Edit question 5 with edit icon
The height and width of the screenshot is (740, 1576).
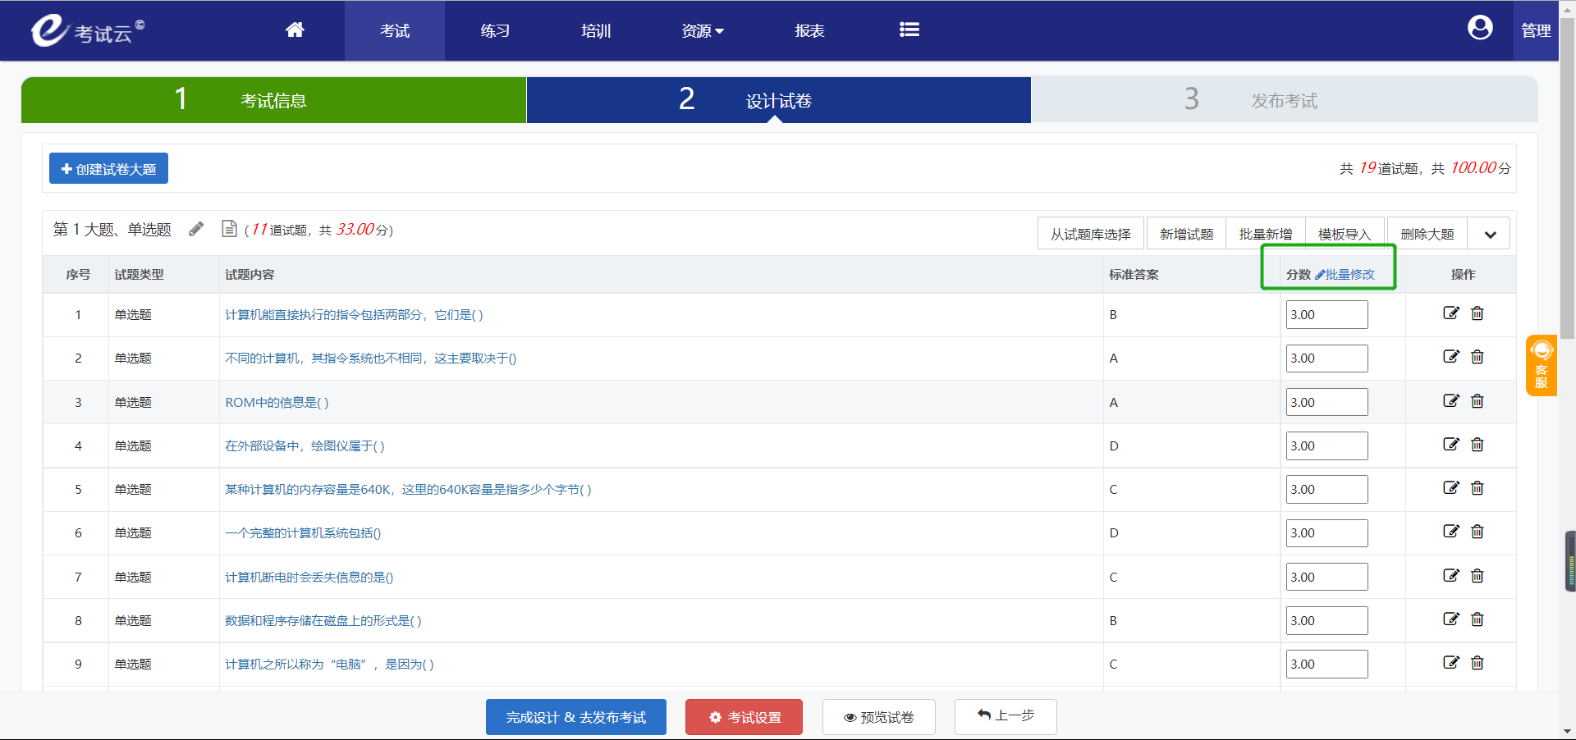[x=1451, y=487]
